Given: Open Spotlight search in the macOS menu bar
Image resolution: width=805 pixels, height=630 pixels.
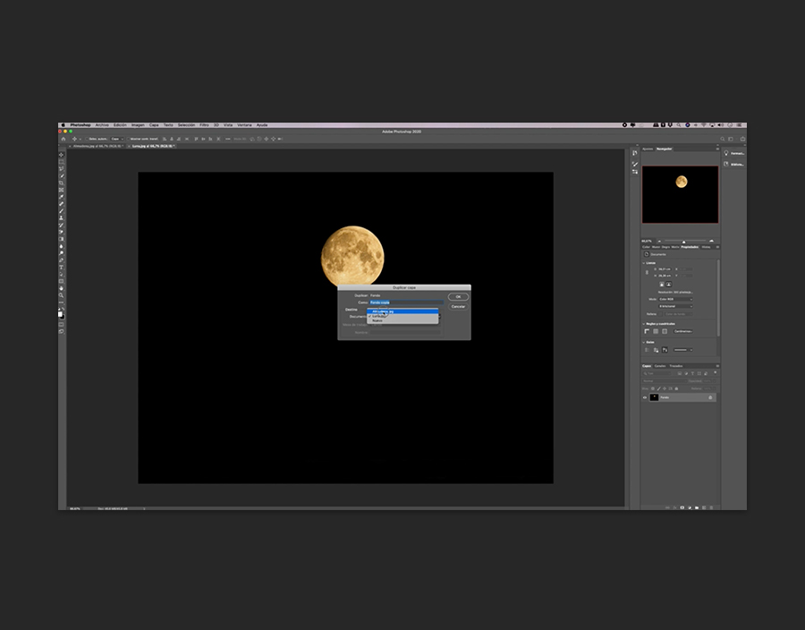Looking at the screenshot, I should click(679, 125).
